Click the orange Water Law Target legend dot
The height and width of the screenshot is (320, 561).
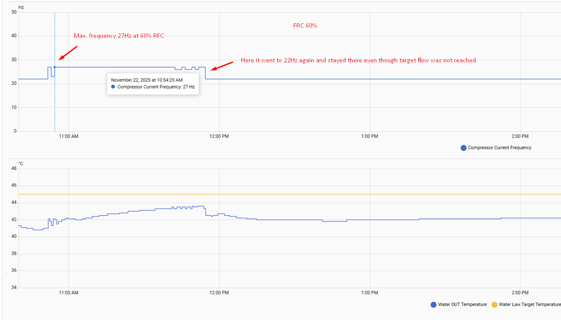[495, 304]
